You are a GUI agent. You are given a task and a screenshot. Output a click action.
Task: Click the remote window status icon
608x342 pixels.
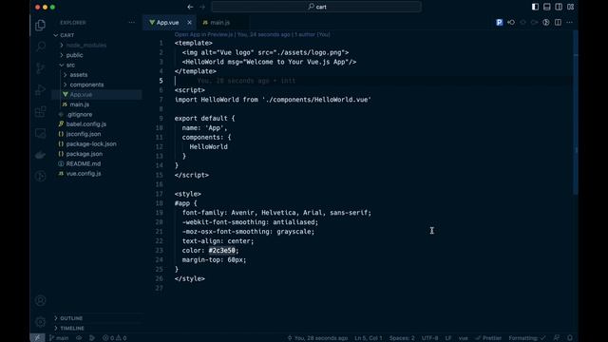pos(37,338)
